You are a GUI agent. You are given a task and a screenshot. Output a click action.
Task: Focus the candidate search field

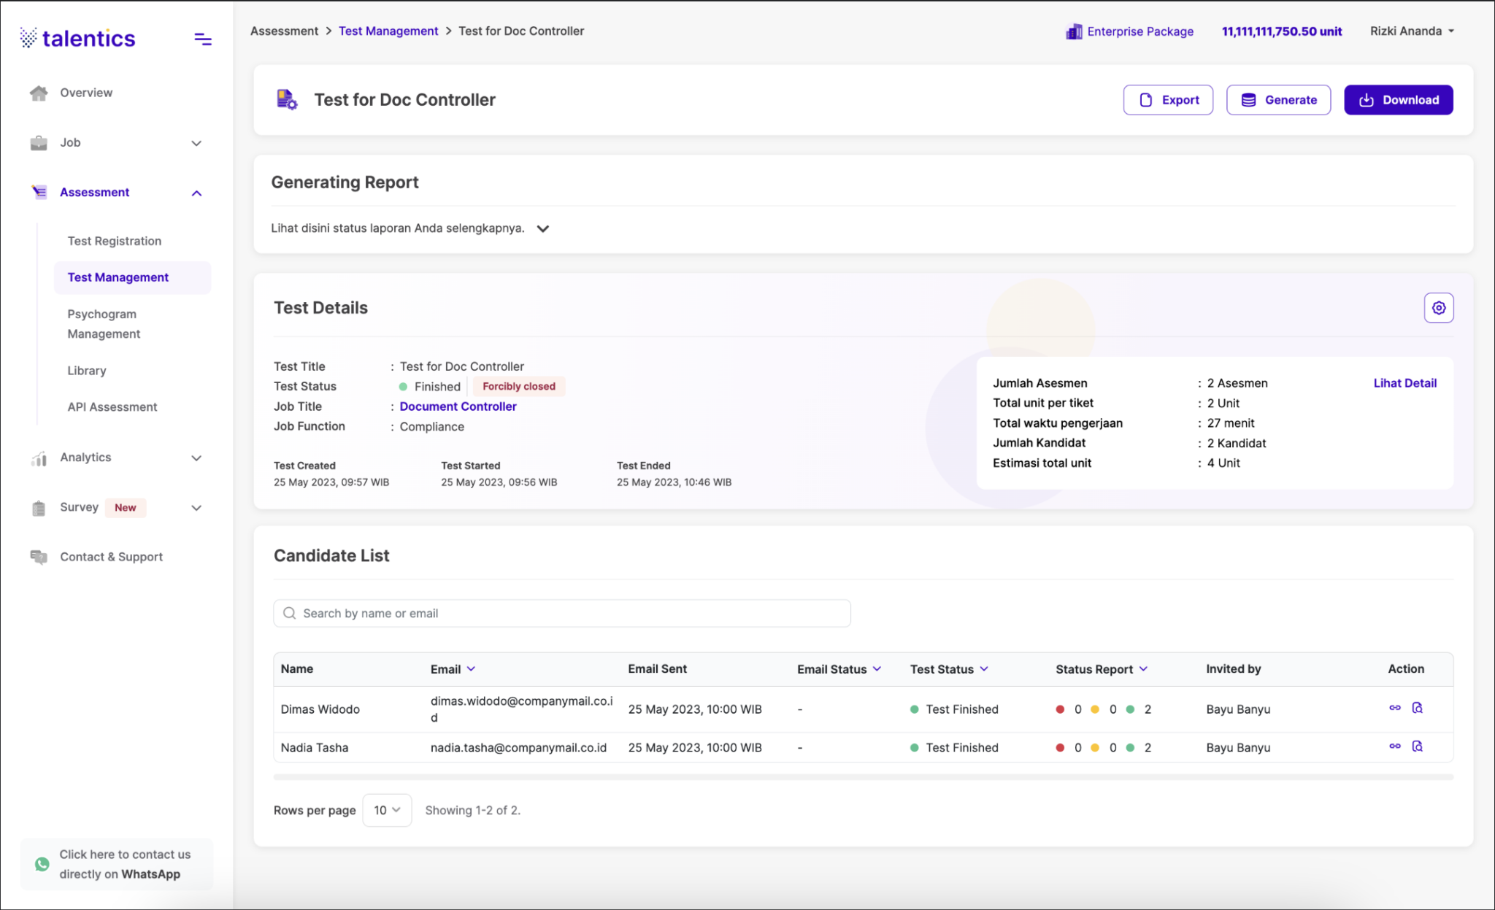click(562, 614)
